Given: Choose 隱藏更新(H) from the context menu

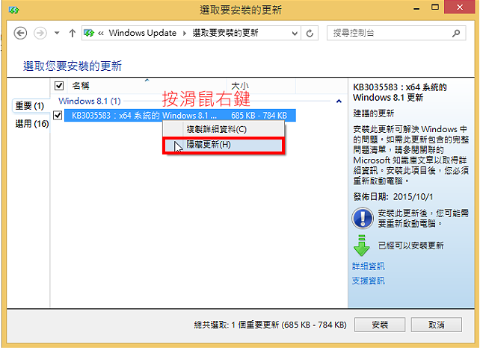Looking at the screenshot, I should [224, 145].
